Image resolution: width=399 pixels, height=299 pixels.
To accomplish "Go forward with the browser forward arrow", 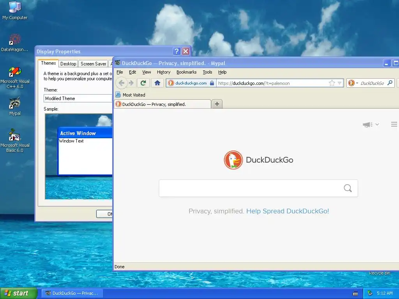I will (131, 83).
